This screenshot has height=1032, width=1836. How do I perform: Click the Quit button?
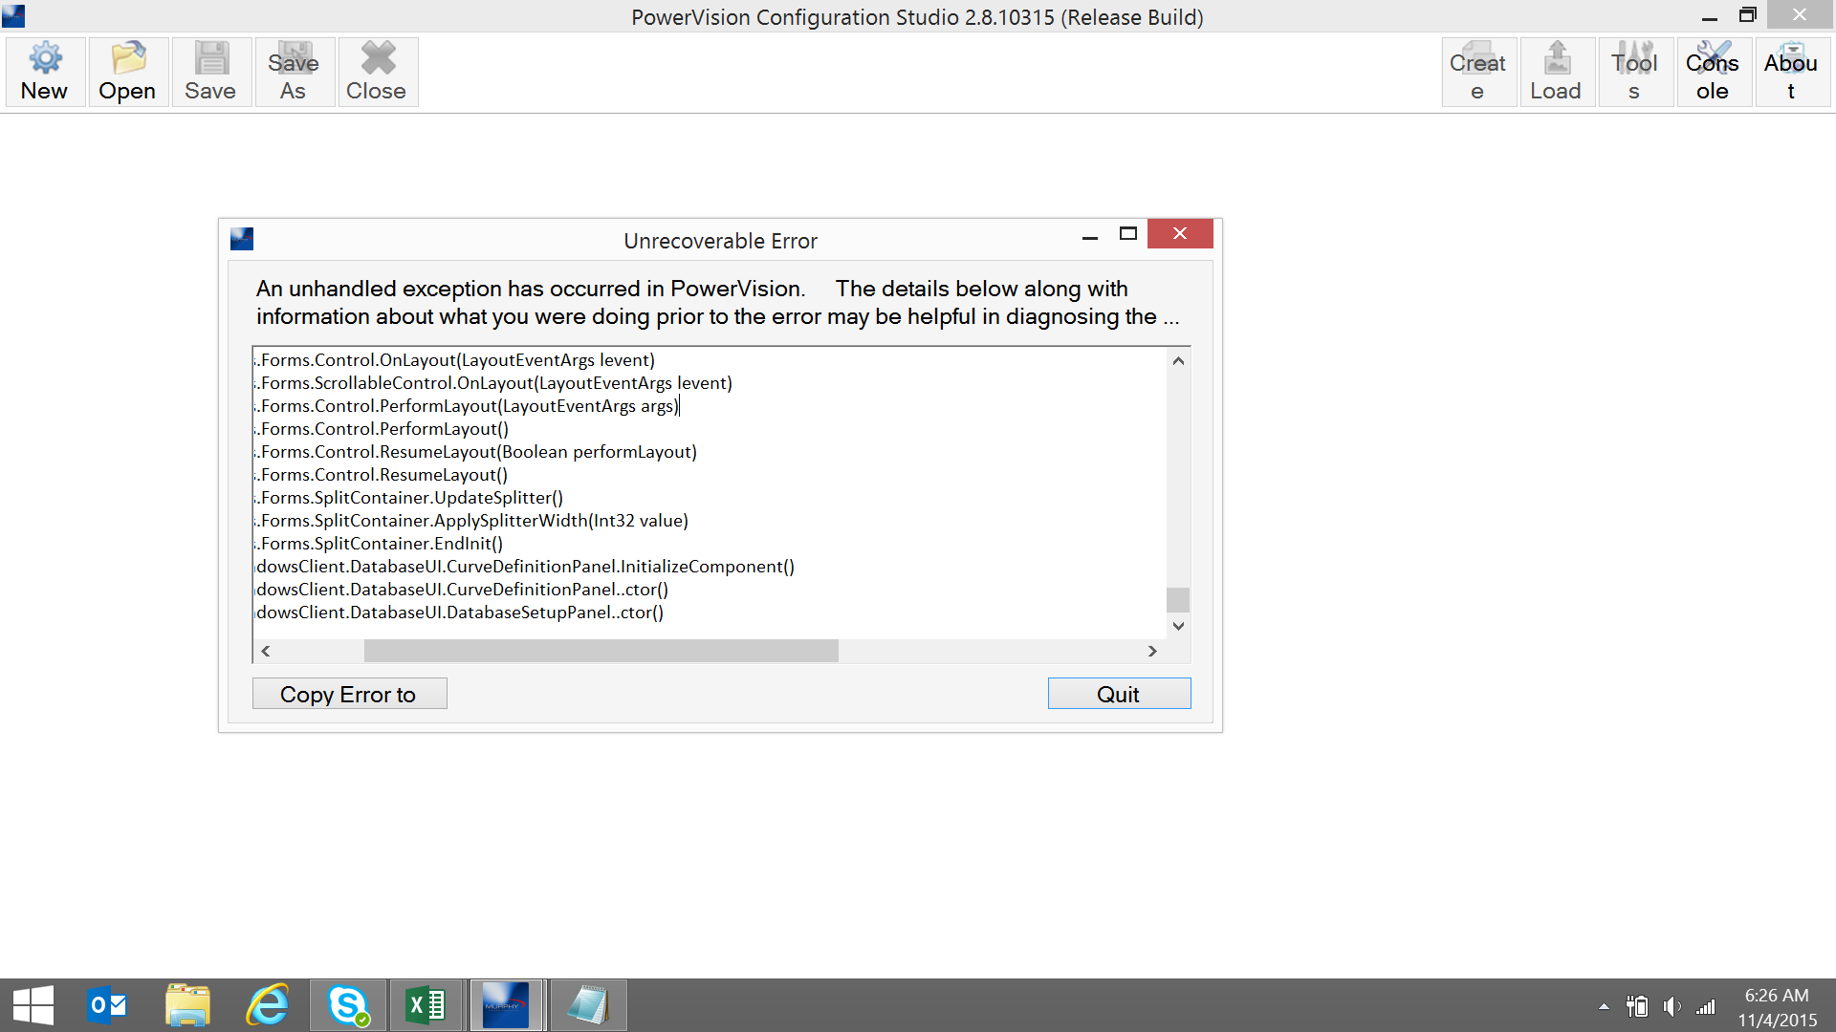(x=1119, y=694)
